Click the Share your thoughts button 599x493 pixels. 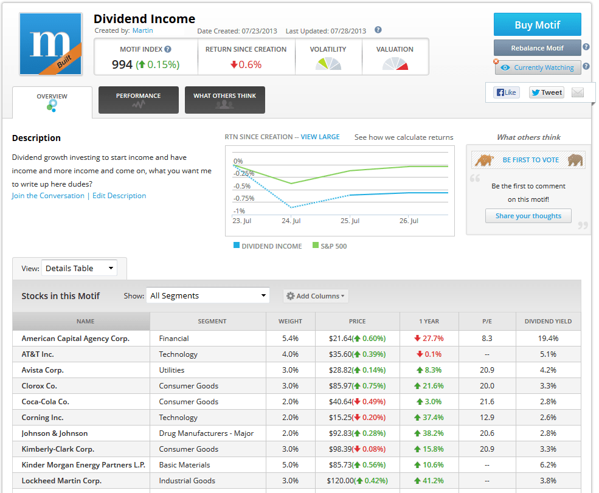coord(528,216)
